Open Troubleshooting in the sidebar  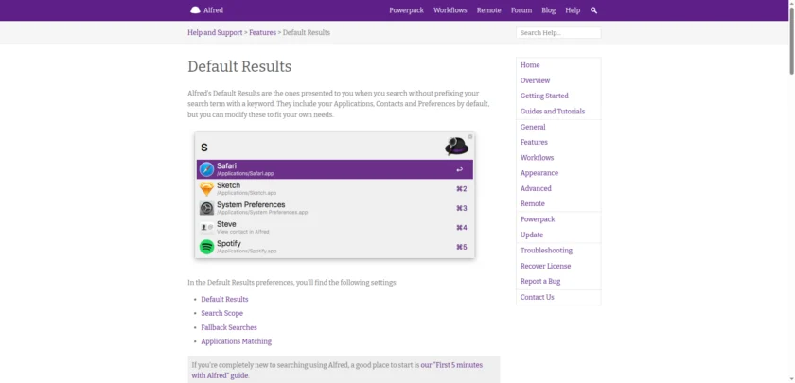click(x=546, y=251)
